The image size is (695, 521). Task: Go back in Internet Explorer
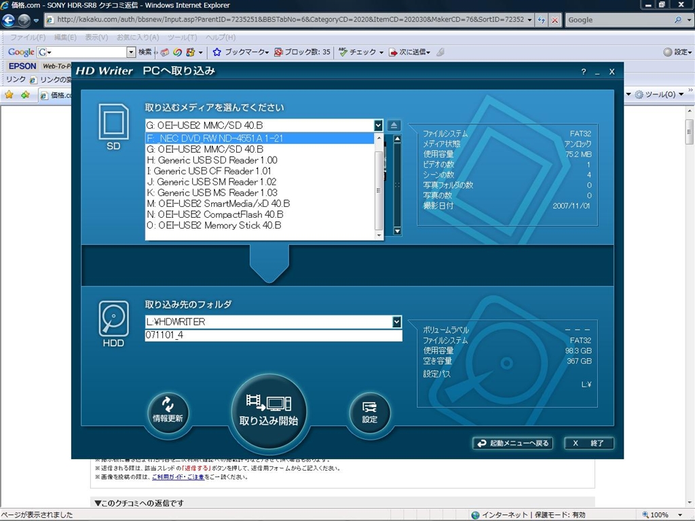pos(8,20)
